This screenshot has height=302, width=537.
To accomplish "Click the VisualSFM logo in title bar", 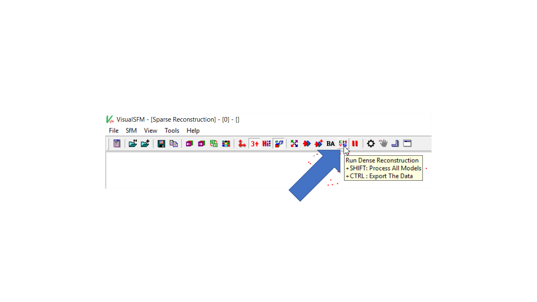I will click(110, 119).
